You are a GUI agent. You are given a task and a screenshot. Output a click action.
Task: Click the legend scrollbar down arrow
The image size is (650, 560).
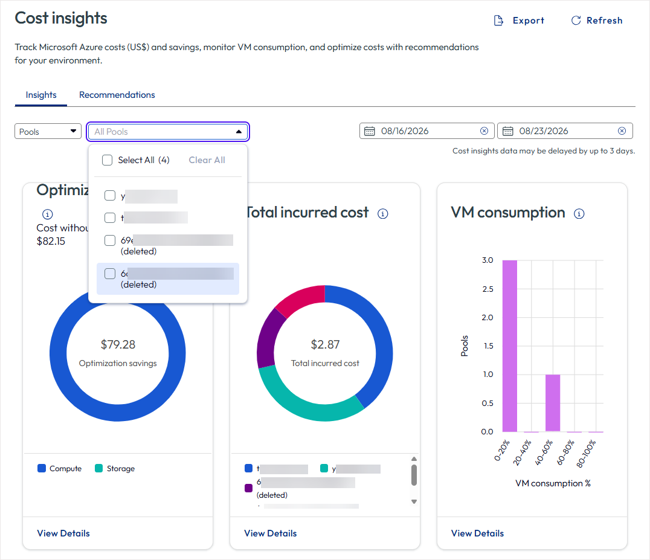coord(414,501)
